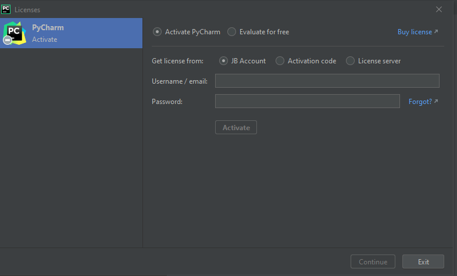Click the Licenses window title text
The width and height of the screenshot is (457, 276).
tap(27, 10)
